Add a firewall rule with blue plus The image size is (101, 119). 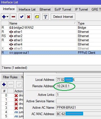tap(4, 84)
